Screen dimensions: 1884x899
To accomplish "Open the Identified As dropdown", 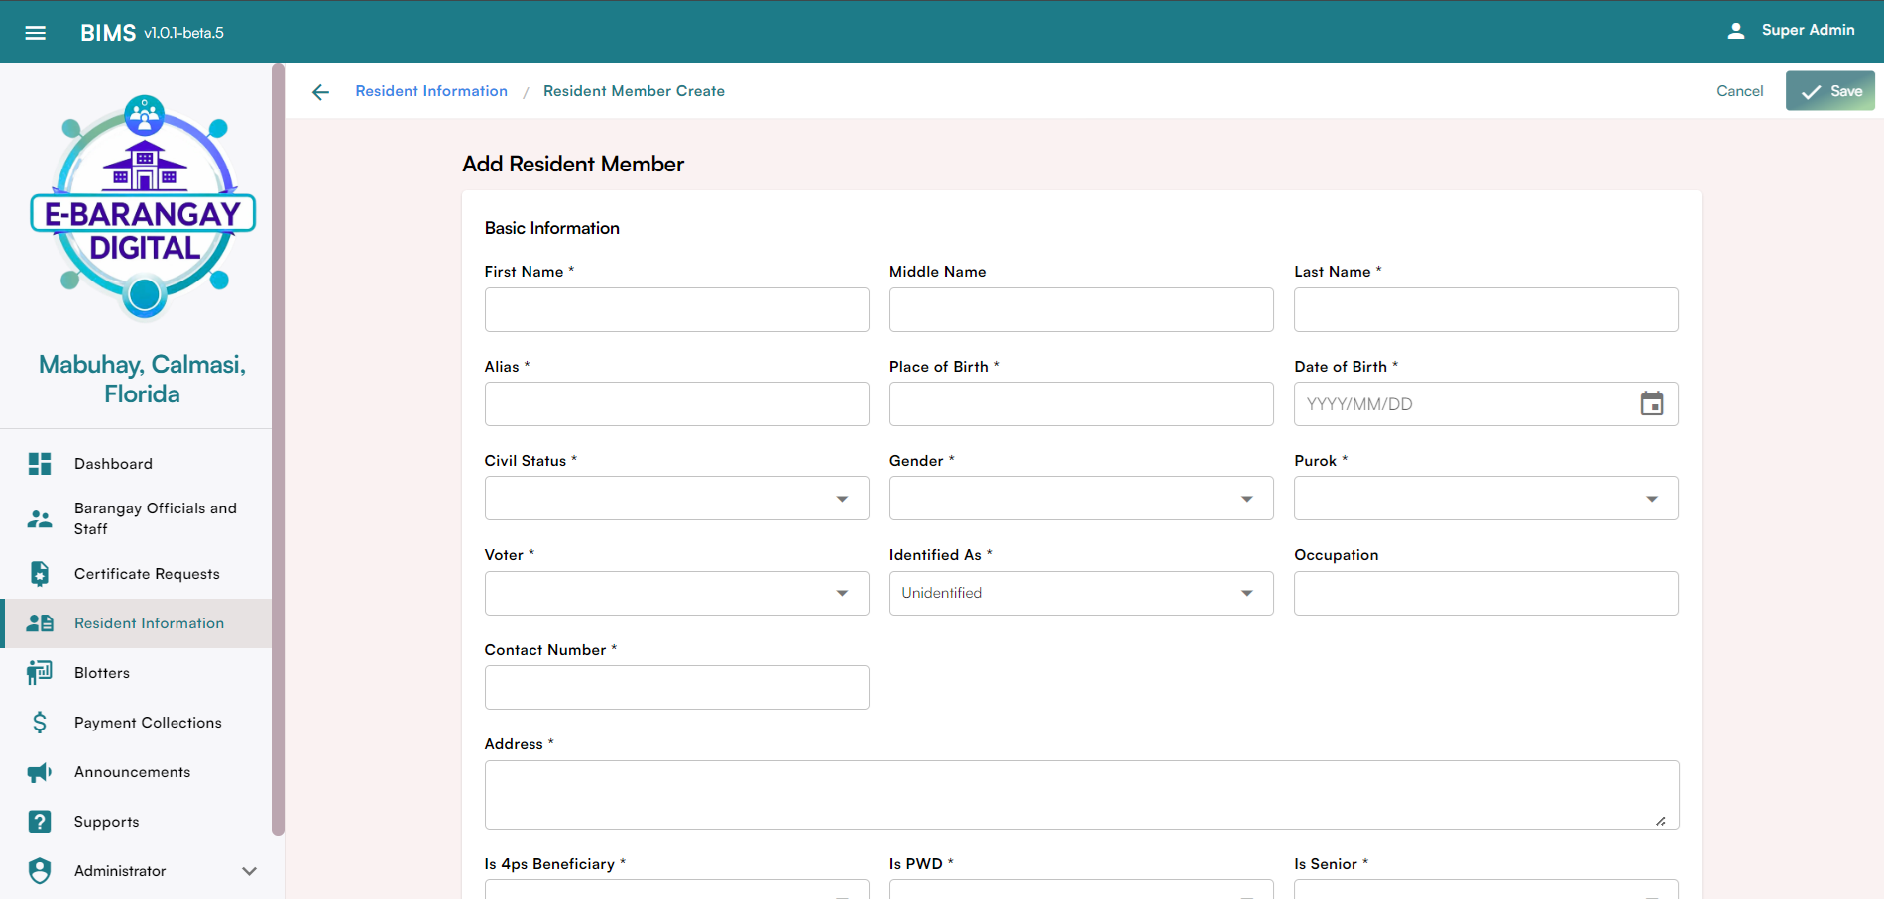I will click(1081, 593).
